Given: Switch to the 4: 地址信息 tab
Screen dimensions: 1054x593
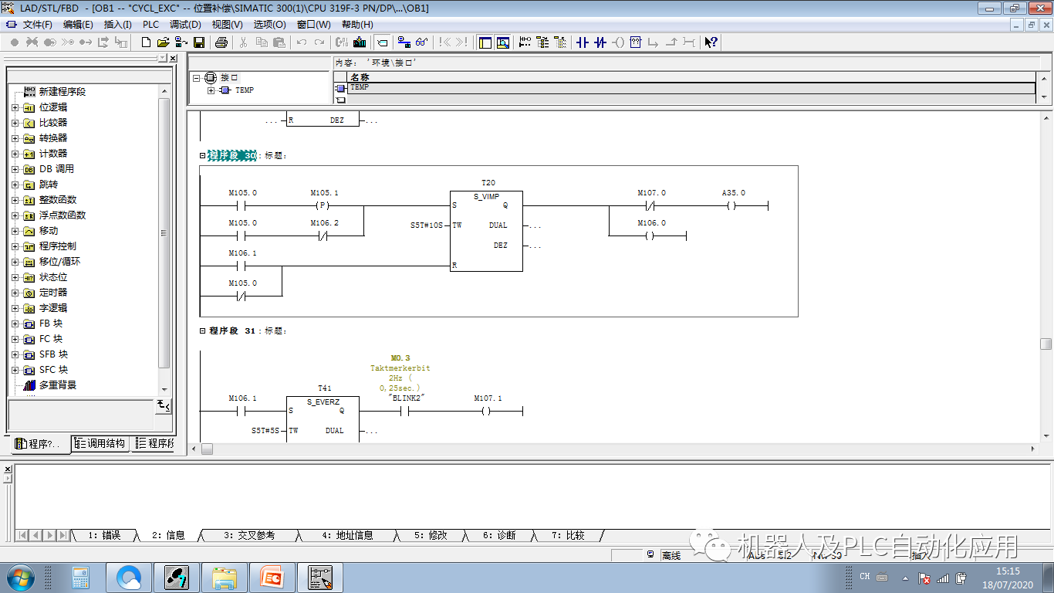Looking at the screenshot, I should click(346, 535).
